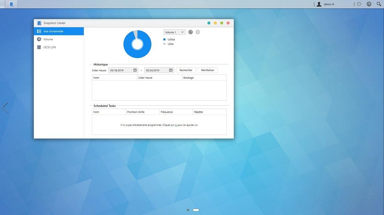Open the Volume 1 dropdown
The height and width of the screenshot is (215, 384).
[x=174, y=32]
